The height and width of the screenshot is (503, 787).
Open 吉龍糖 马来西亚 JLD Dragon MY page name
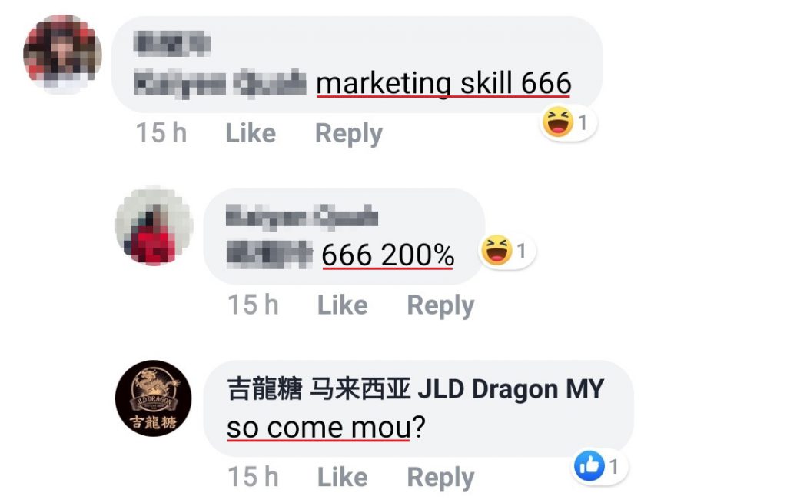415,389
